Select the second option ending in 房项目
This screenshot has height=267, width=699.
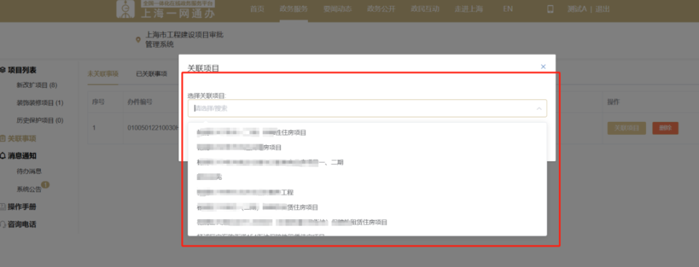point(367,147)
